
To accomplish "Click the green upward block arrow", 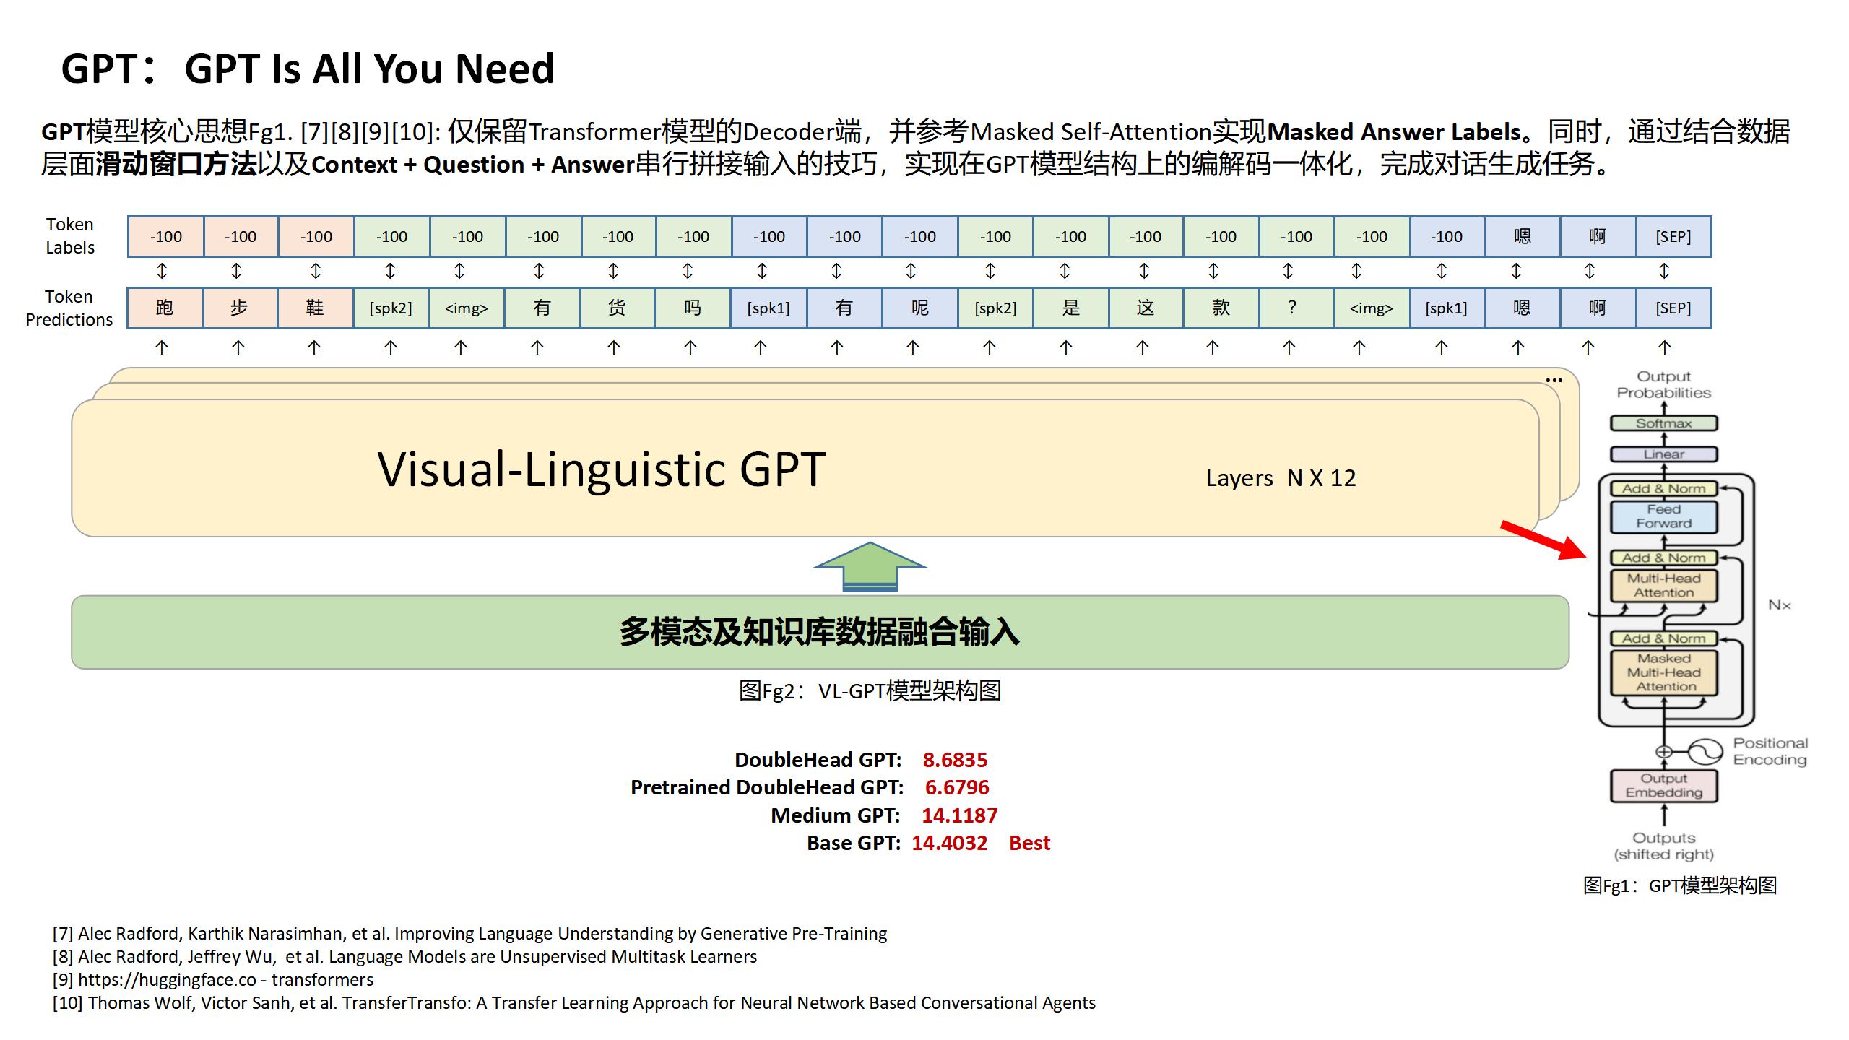I will [x=870, y=567].
